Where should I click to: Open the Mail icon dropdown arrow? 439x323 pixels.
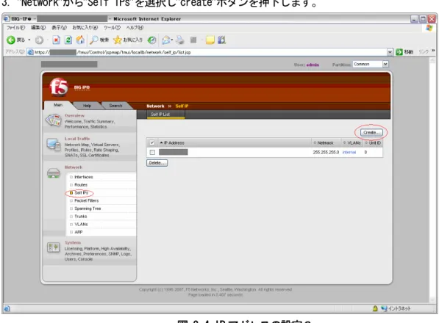(172, 40)
